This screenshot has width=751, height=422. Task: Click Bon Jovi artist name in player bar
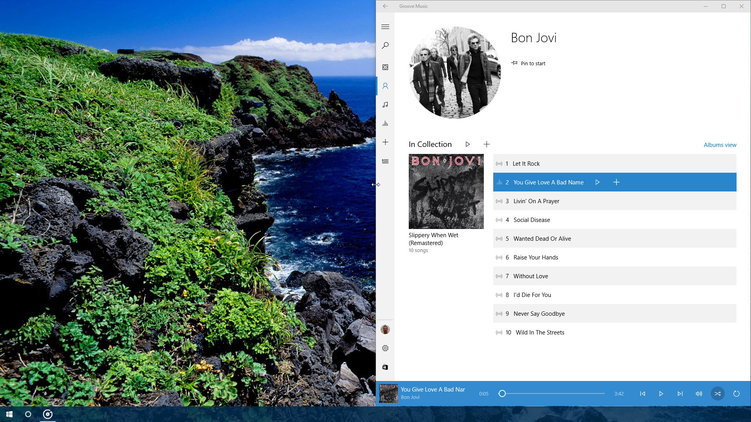(x=410, y=397)
